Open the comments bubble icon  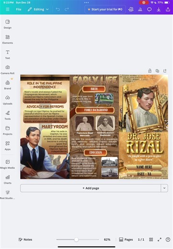[x=149, y=10]
